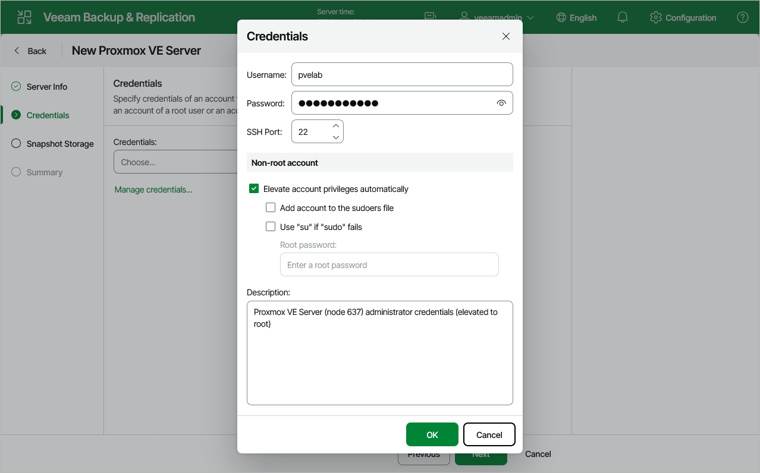The width and height of the screenshot is (760, 473).
Task: Click the Manage credentials... link
Action: pos(153,190)
